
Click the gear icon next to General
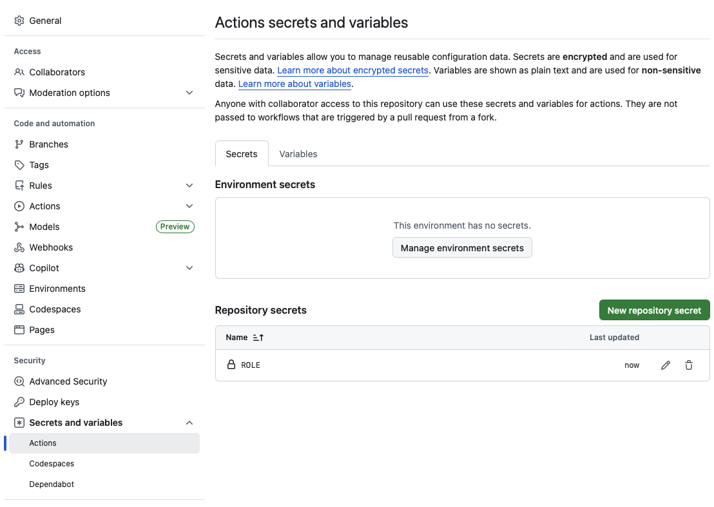pos(19,21)
